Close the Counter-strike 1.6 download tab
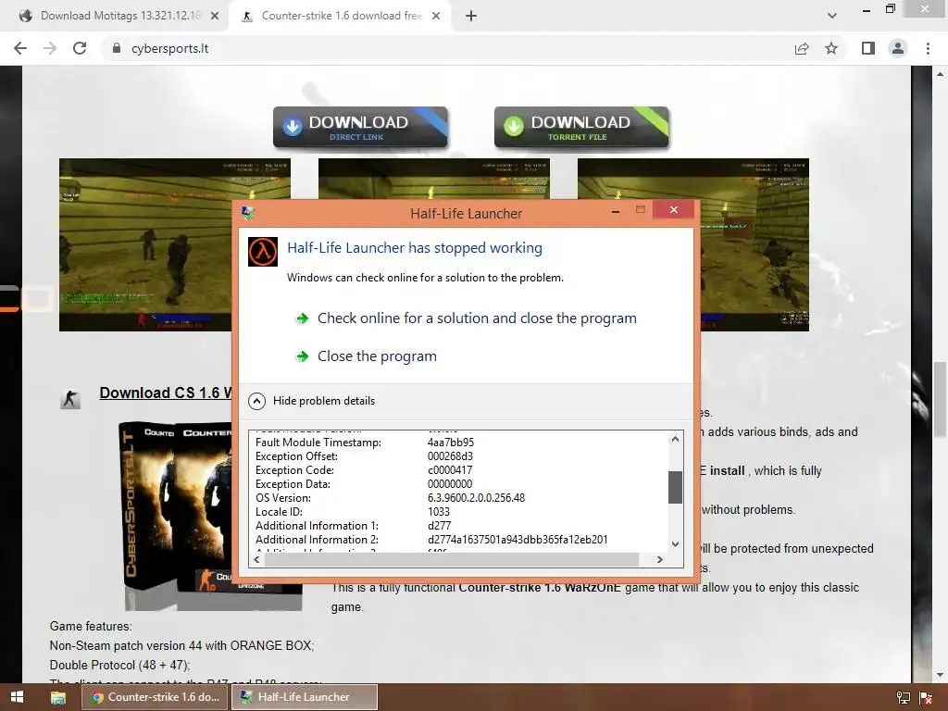This screenshot has width=948, height=711. [x=436, y=17]
